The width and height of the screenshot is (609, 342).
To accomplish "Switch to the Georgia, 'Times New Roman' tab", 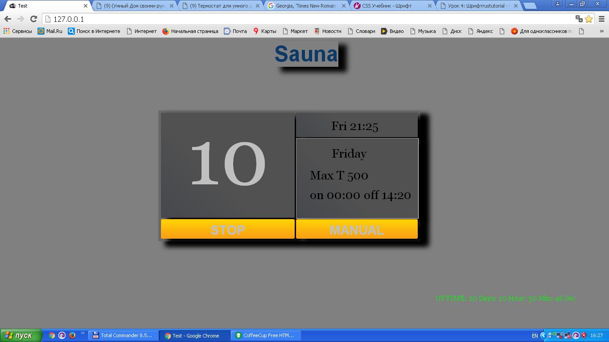I will (x=306, y=6).
